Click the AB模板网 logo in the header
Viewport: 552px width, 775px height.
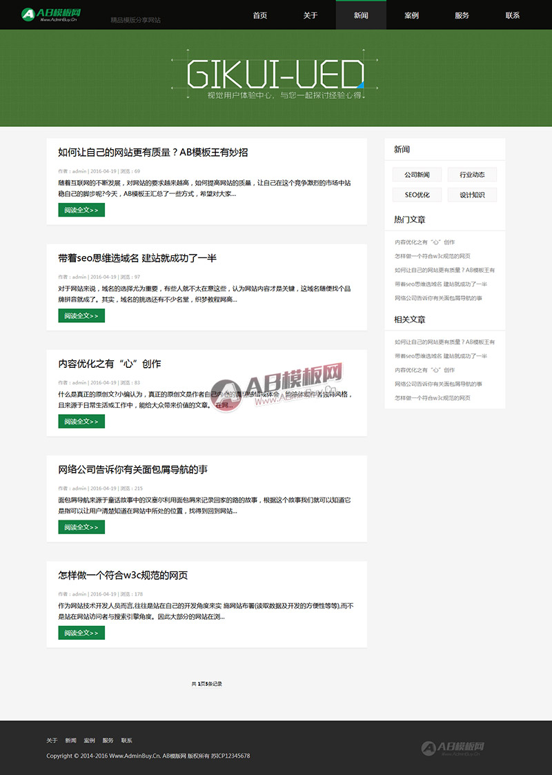(x=51, y=14)
